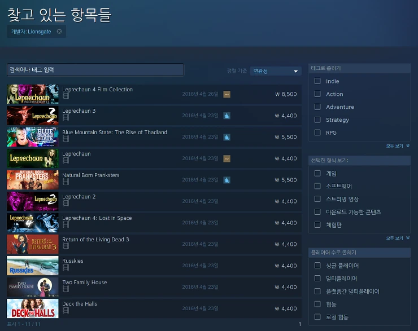Screen dimensions: 418x331
Task: Open the Natural Born Pranksters title link
Action: click(x=90, y=175)
